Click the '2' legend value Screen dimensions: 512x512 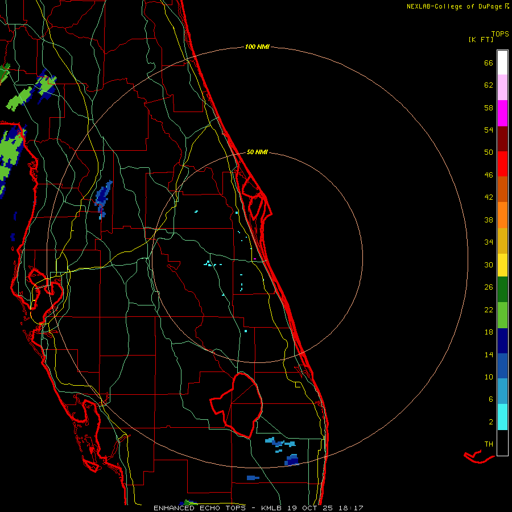coord(491,422)
